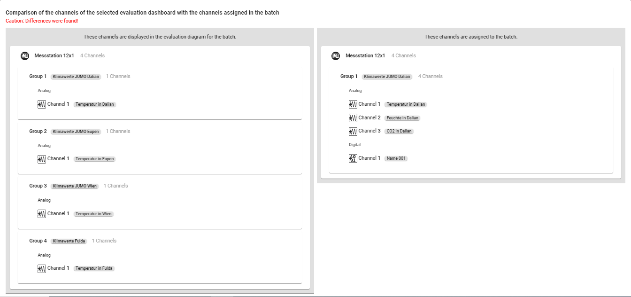Open the Group 2 header

click(38, 131)
